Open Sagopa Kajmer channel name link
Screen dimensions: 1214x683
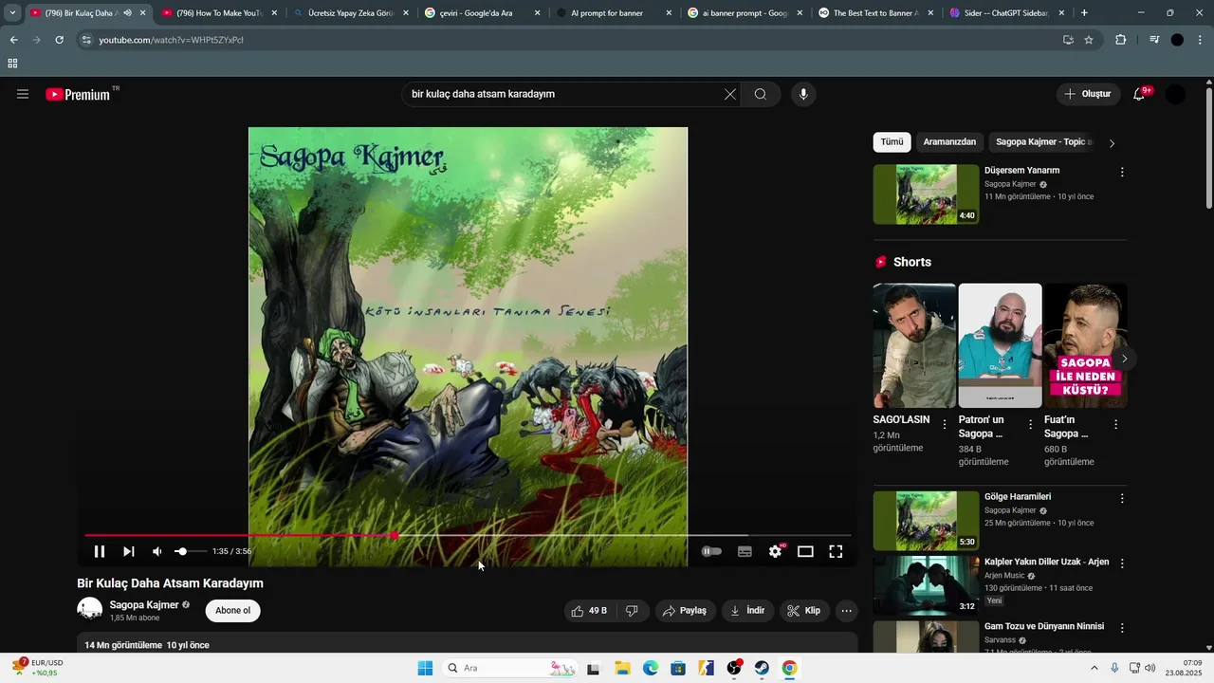(x=144, y=605)
